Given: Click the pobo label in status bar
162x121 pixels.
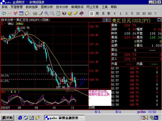Looking at the screenshot, I should click(x=141, y=112).
